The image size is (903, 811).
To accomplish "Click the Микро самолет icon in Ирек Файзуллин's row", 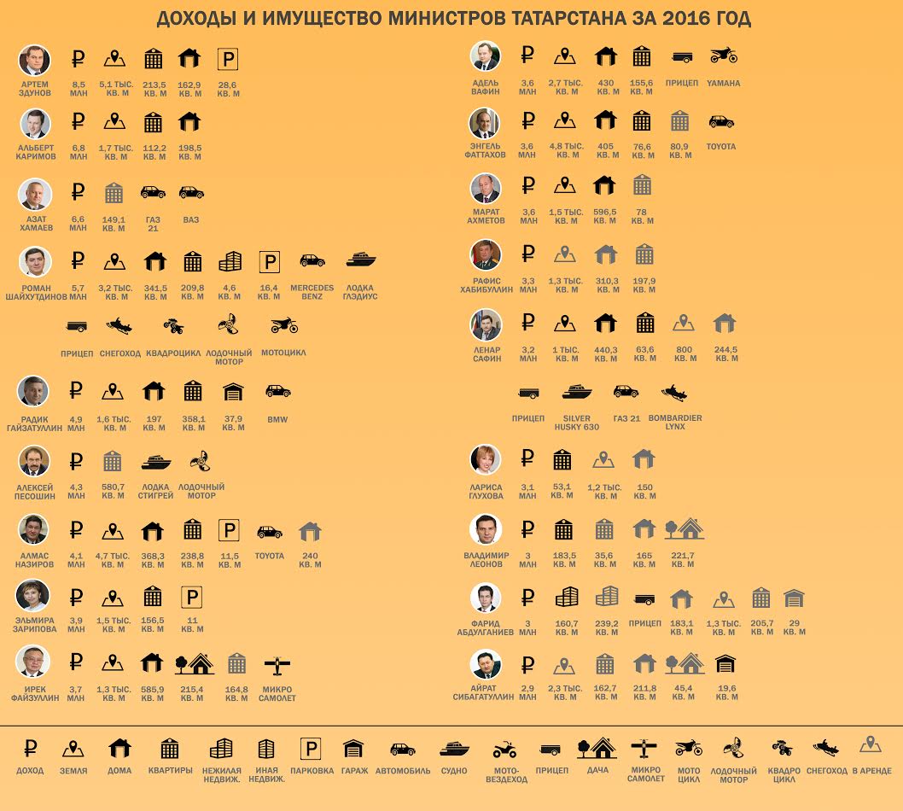I will [277, 664].
